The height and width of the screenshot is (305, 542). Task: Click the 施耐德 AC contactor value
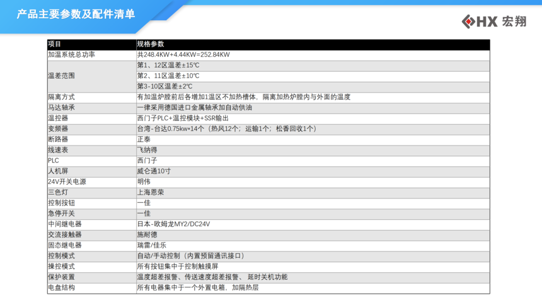(147, 234)
